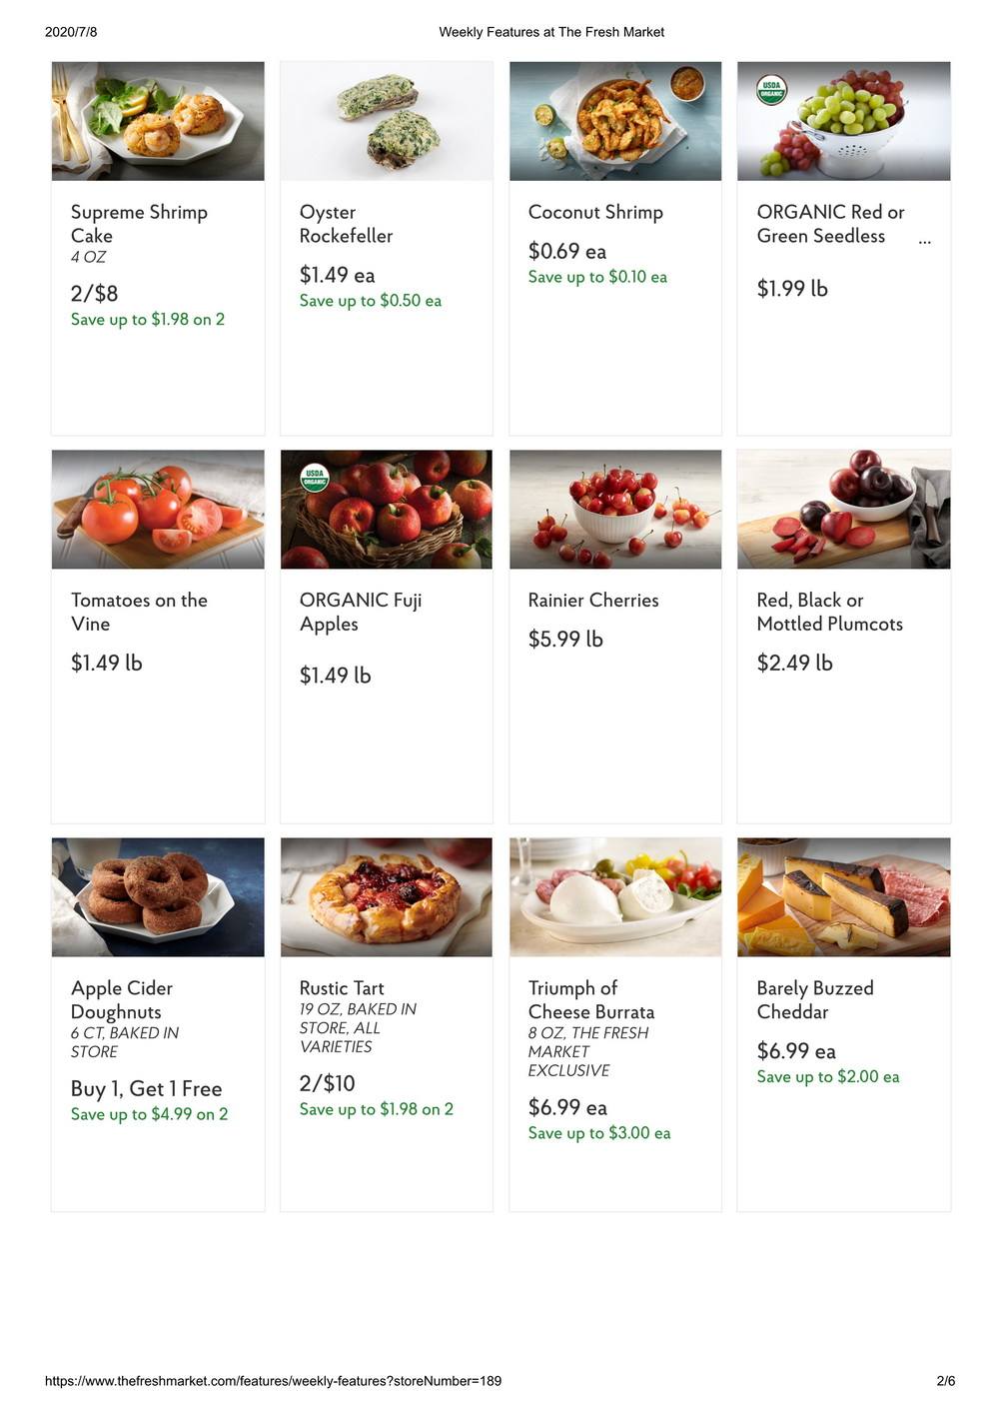999x1414 pixels.
Task: Click the USDA Organic badge on grapes
Action: 771,90
